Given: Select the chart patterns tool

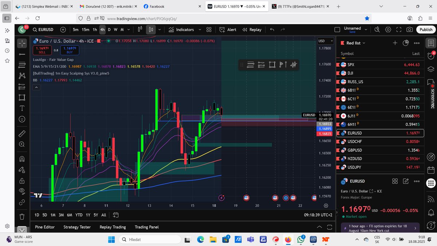Looking at the screenshot, I should (x=22, y=76).
